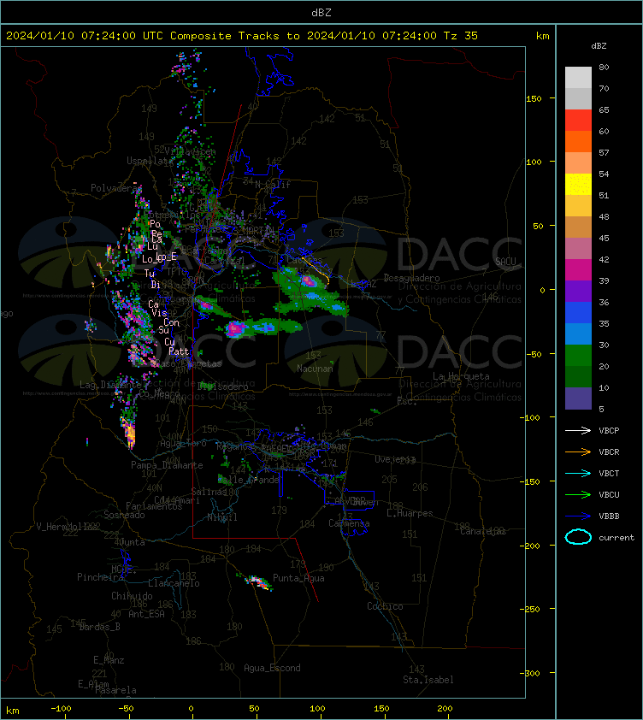Click the -300 tick on the vertical axis

click(x=530, y=673)
